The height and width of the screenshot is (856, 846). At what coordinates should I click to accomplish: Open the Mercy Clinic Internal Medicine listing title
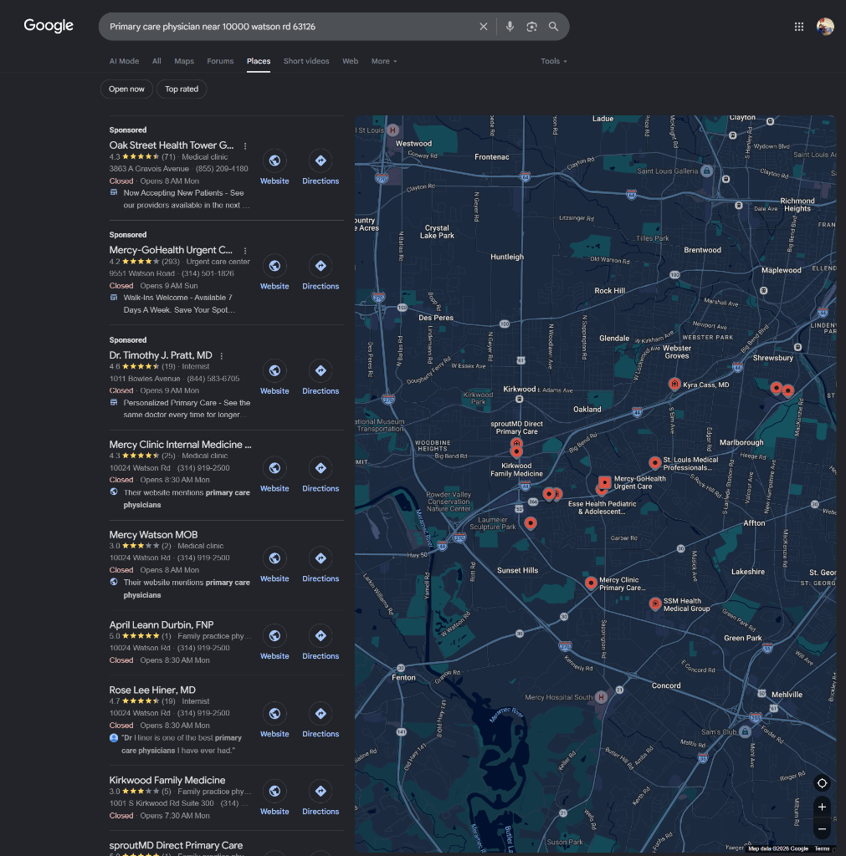pyautogui.click(x=181, y=445)
